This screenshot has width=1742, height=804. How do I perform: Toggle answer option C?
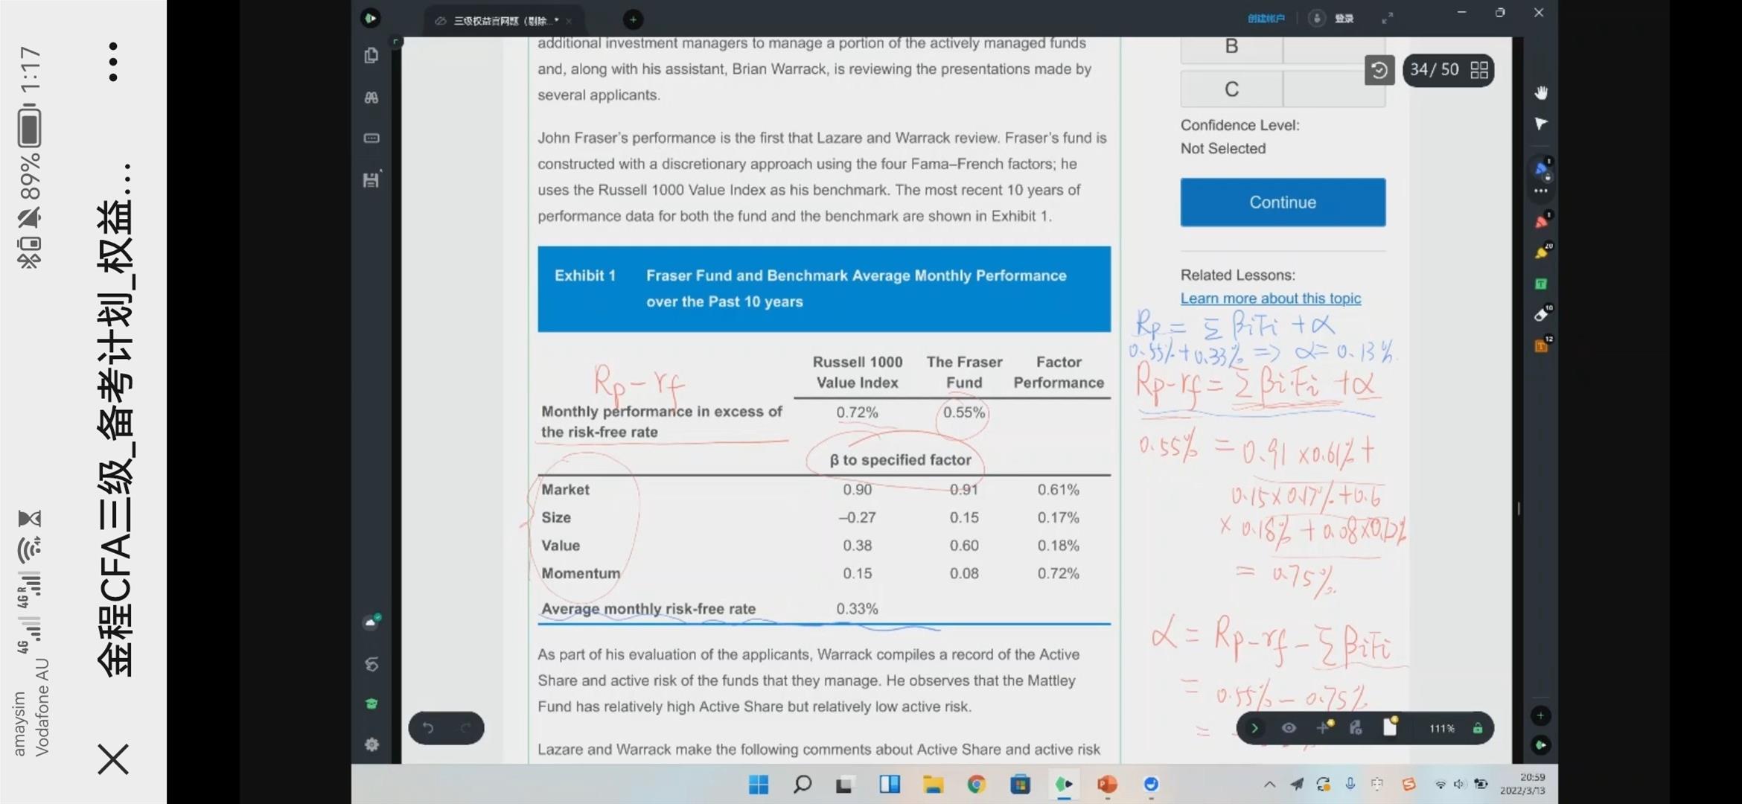point(1231,89)
